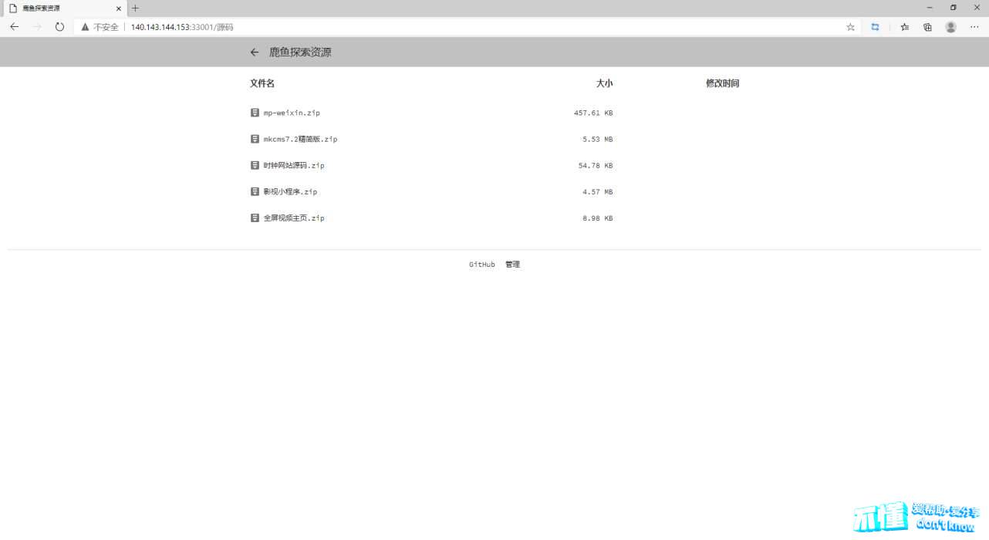Open the collections icon

927,27
